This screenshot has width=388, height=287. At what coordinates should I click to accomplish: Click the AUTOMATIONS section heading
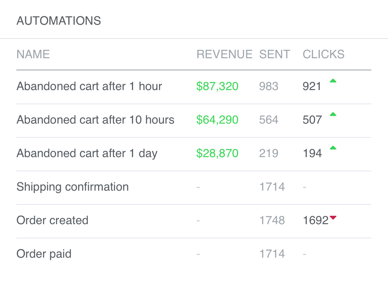[59, 21]
